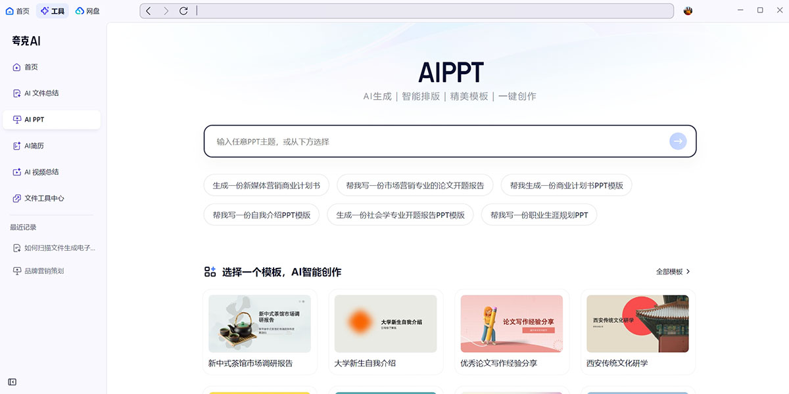Viewport: 789px width, 394px height.
Task: Open 文件工具中心 in the sidebar
Action: (51, 198)
